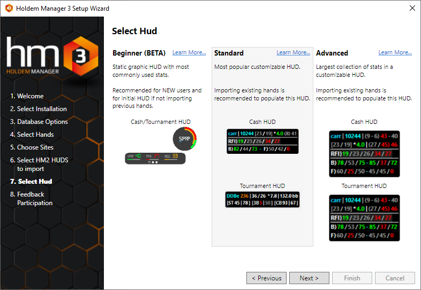Go to step 2. Select Installation
The image size is (421, 290).
(39, 109)
